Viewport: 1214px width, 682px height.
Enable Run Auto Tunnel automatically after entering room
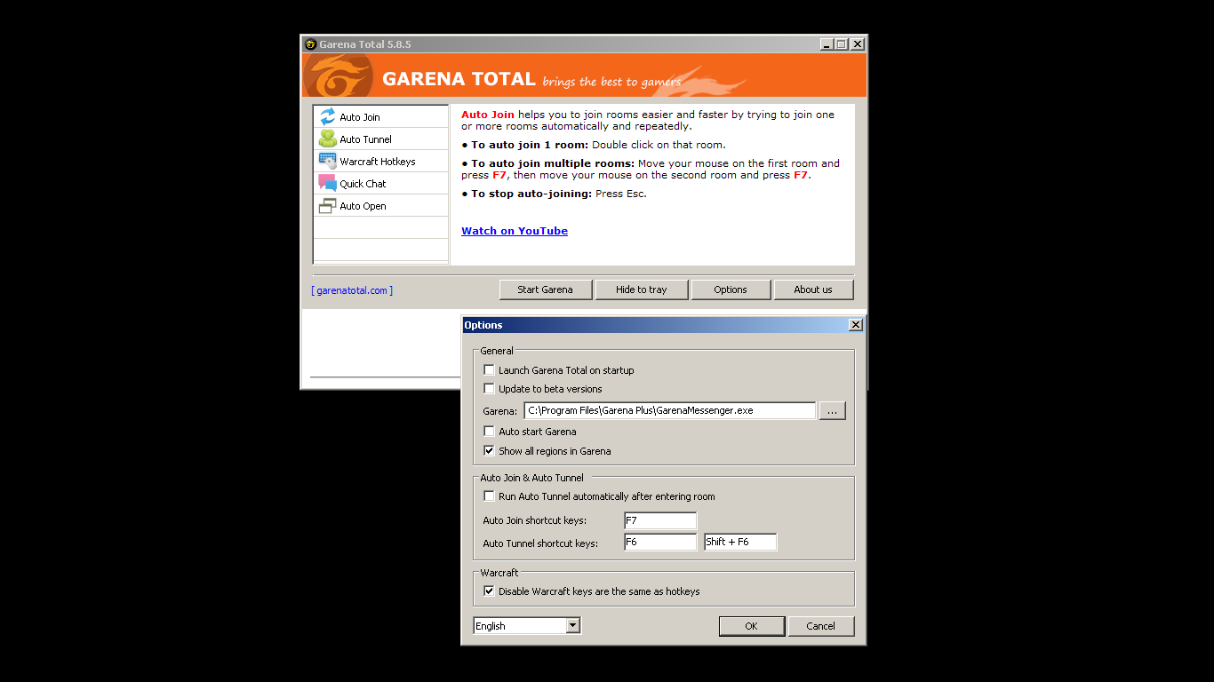489,496
